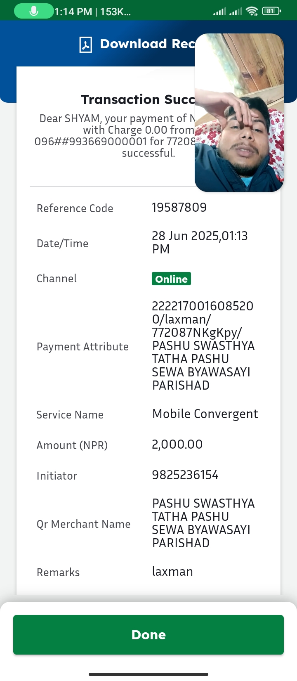Tap the battery level indicator
The width and height of the screenshot is (297, 681).
(271, 11)
